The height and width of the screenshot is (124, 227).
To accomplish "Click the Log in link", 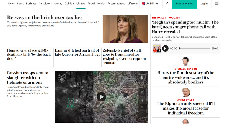I will point(204,4).
